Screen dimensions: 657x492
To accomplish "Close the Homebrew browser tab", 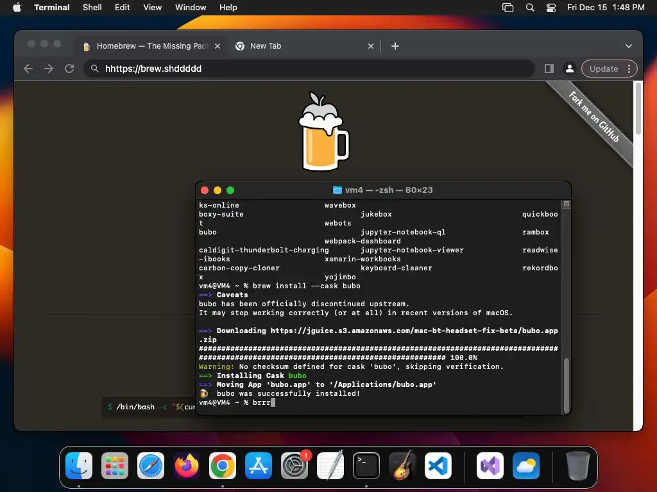I will 218,46.
